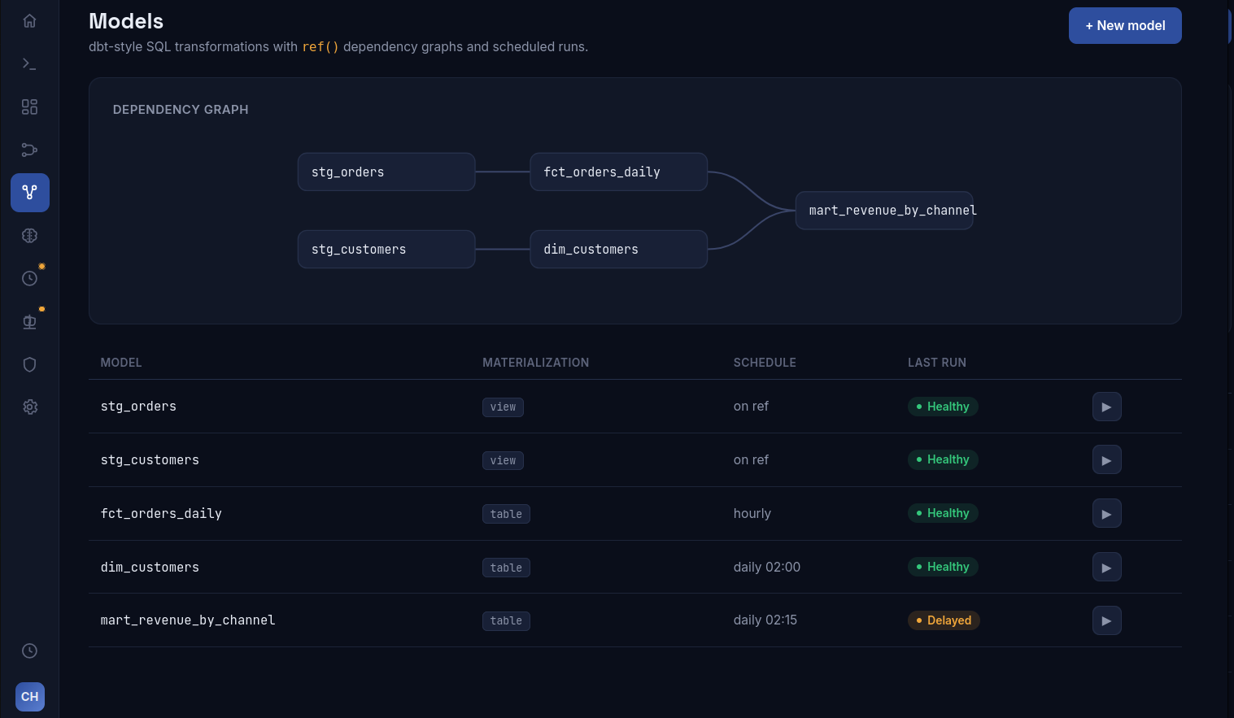This screenshot has height=718, width=1234.
Task: Select the mart_revenue_by_channel graph node
Action: pos(884,211)
